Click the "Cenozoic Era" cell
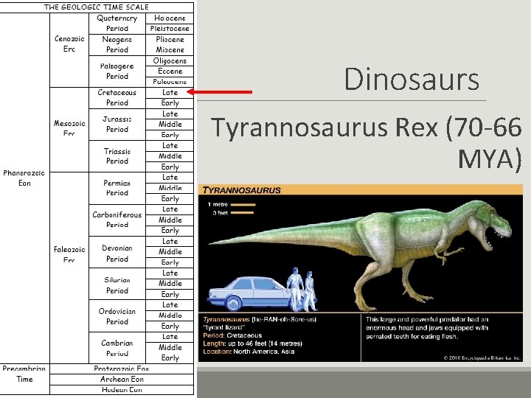This screenshot has width=531, height=398. point(69,50)
